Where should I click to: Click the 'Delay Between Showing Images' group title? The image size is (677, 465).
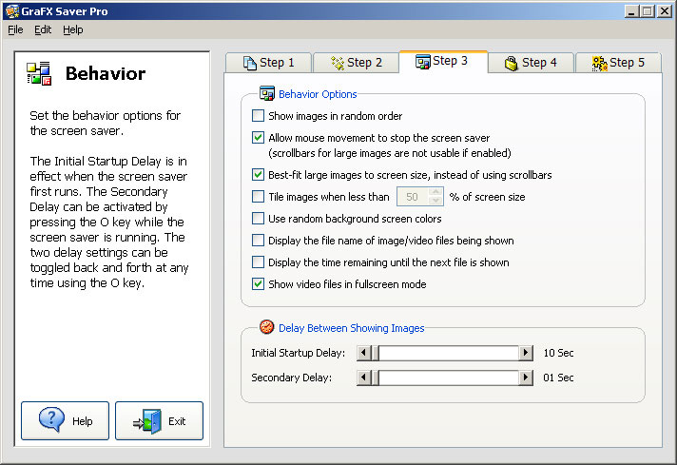352,328
